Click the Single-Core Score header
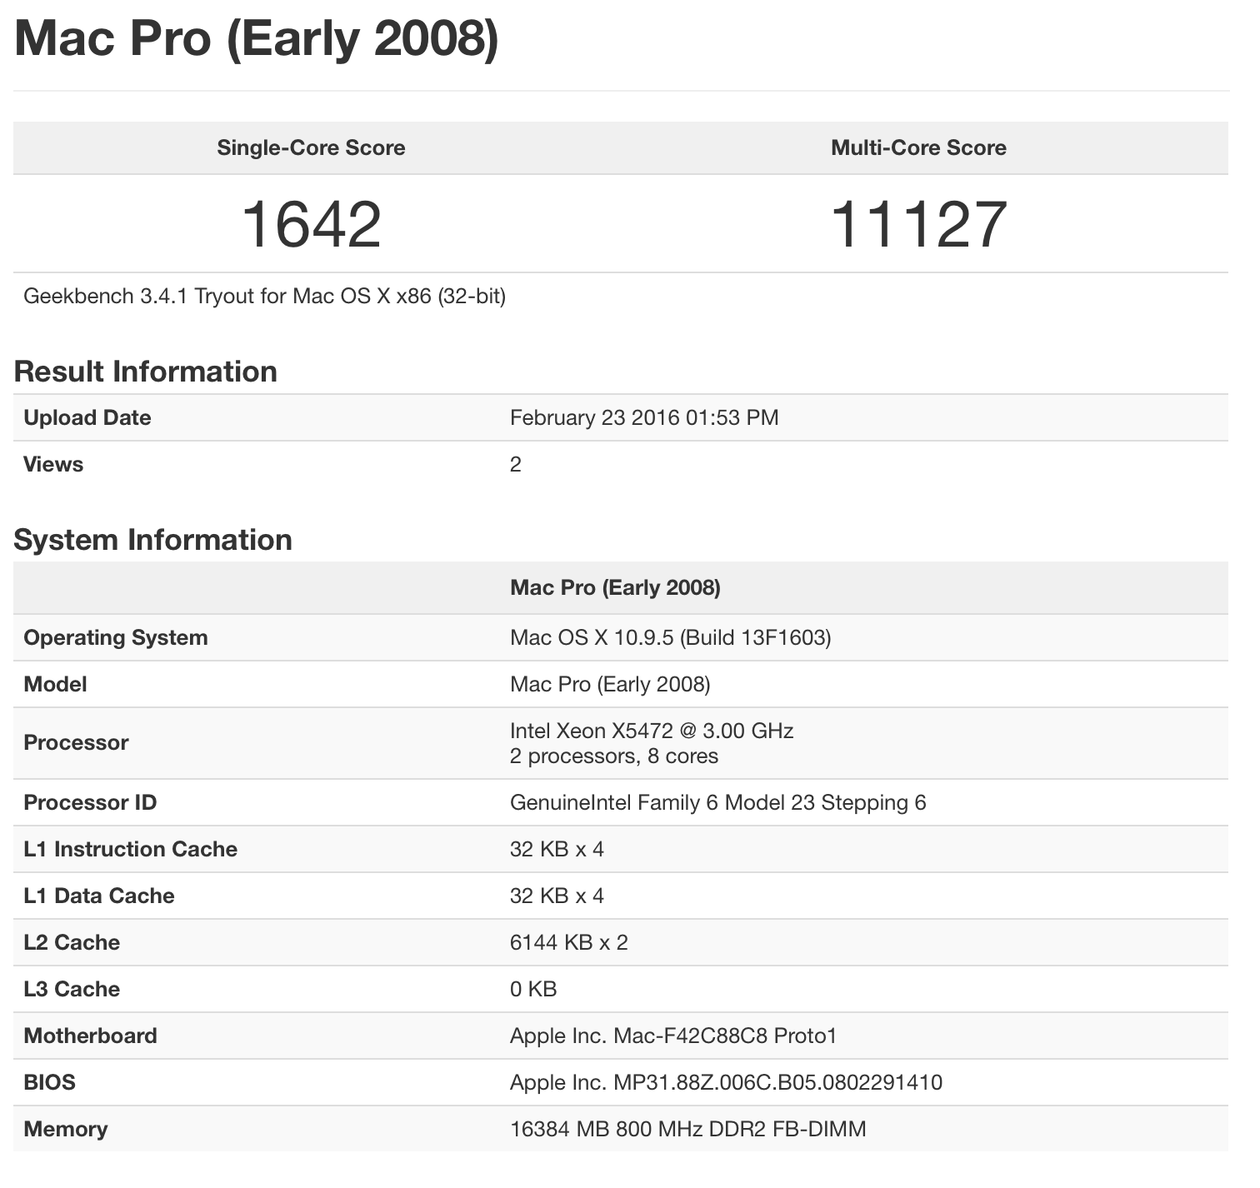The image size is (1260, 1188). tap(311, 147)
